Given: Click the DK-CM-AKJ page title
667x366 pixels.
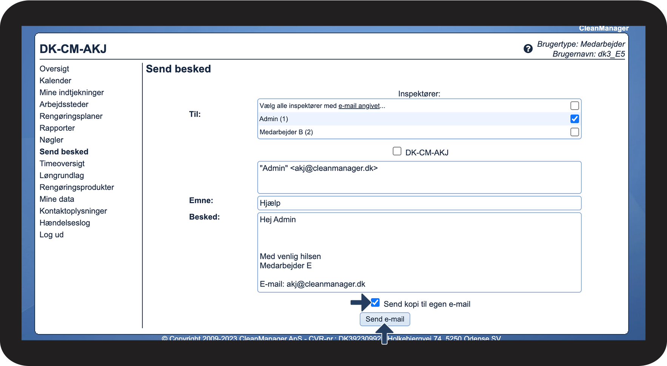Looking at the screenshot, I should (73, 49).
